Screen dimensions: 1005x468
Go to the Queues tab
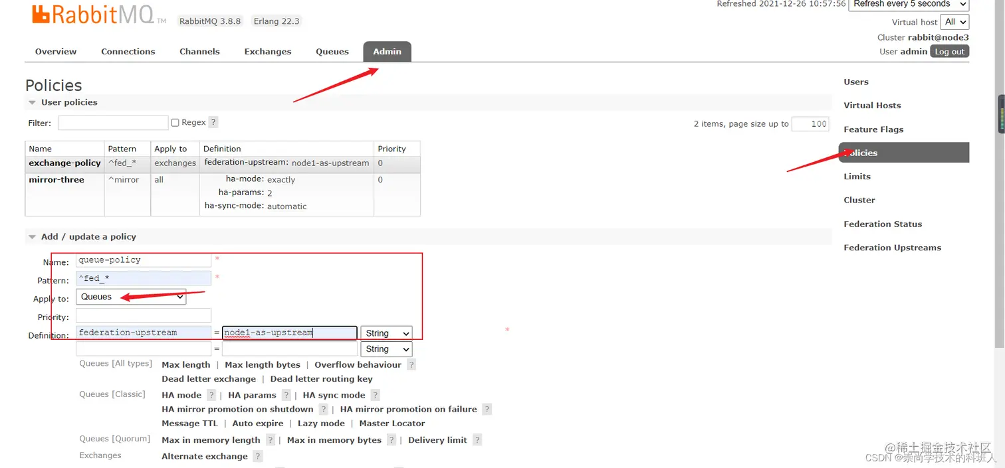(x=332, y=51)
